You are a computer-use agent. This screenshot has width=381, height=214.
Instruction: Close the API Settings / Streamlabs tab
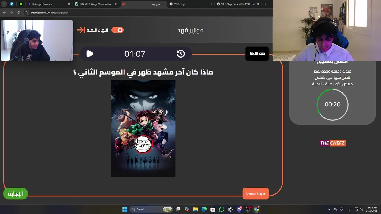point(116,4)
